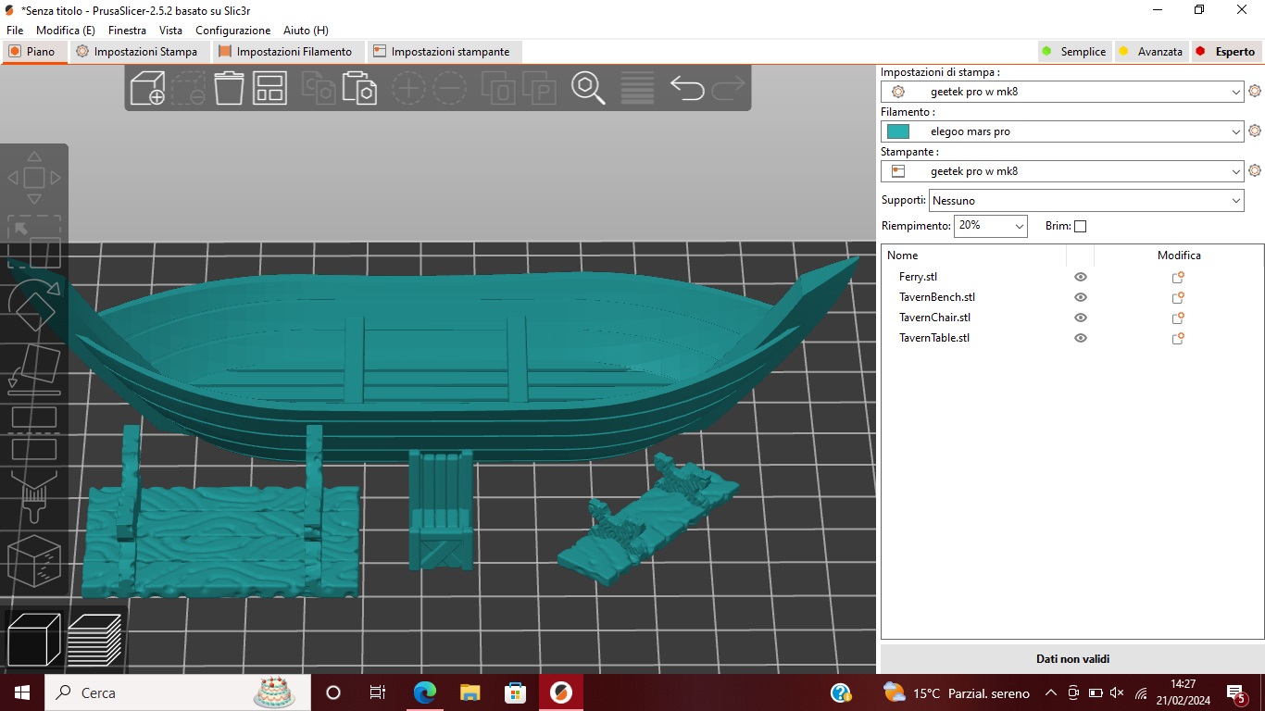This screenshot has height=711, width=1265.
Task: Hide Ferry.stl using its eye icon
Action: [x=1081, y=277]
